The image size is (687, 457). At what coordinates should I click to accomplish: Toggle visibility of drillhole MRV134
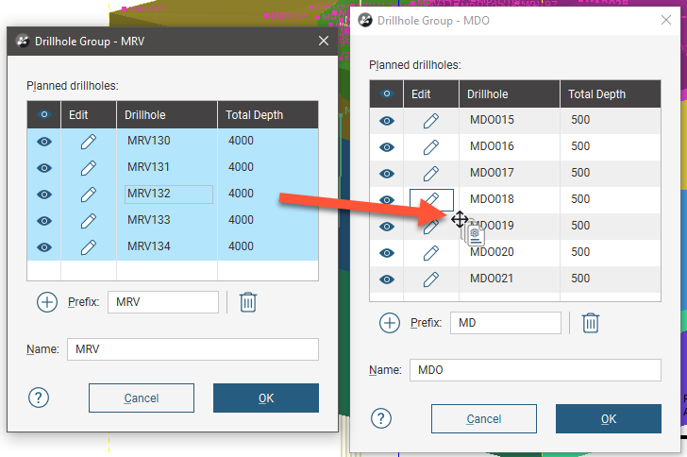[x=44, y=246]
